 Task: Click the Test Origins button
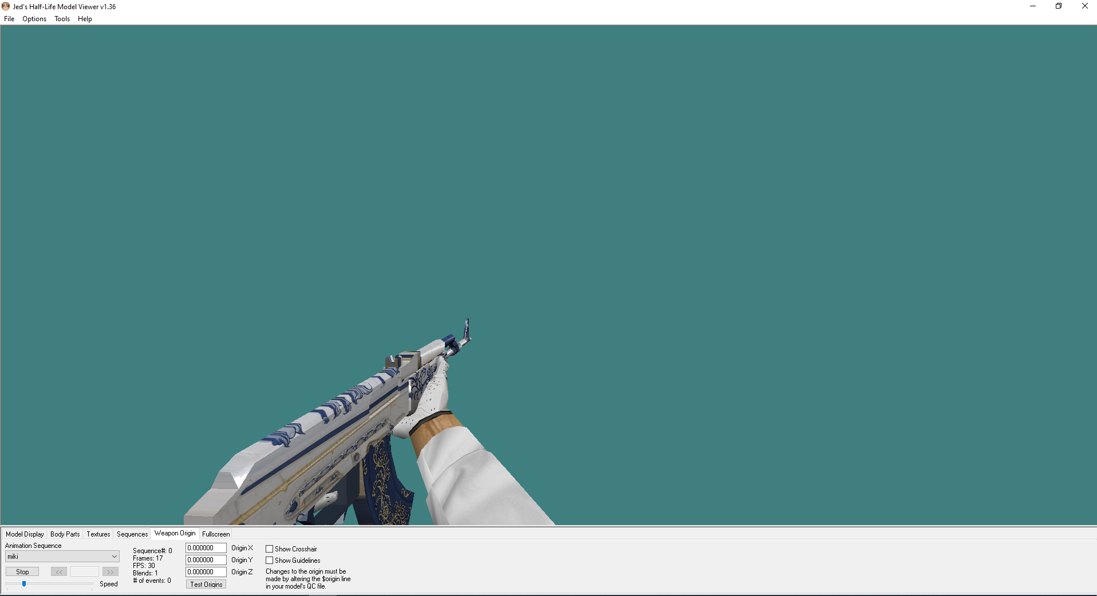[x=206, y=585]
